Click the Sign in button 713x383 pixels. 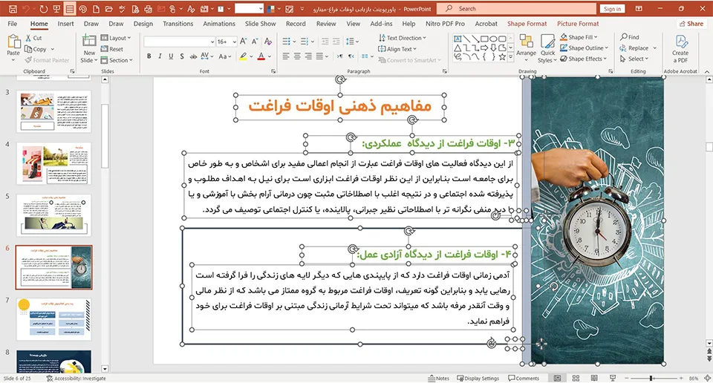[612, 9]
